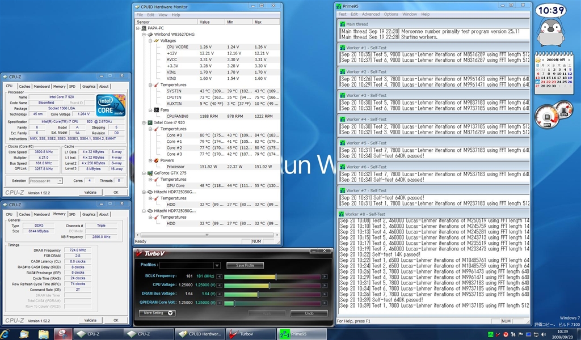Open File menu in Hardware Monitor
This screenshot has height=340, width=581.
coord(140,15)
